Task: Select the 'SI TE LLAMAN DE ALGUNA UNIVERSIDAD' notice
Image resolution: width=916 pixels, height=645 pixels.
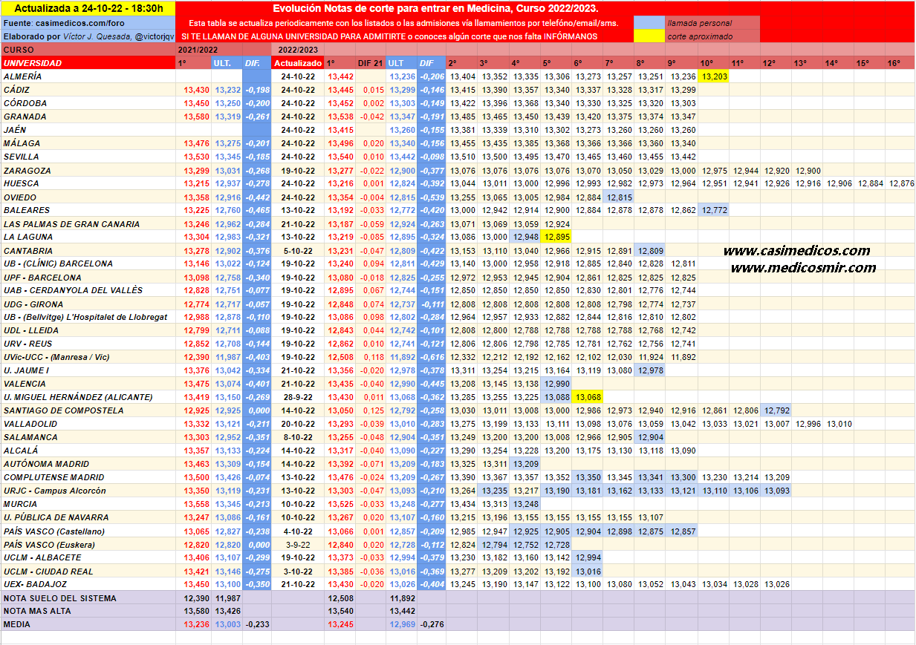Action: [389, 36]
